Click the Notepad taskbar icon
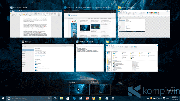The image size is (180, 101). (x=106, y=98)
